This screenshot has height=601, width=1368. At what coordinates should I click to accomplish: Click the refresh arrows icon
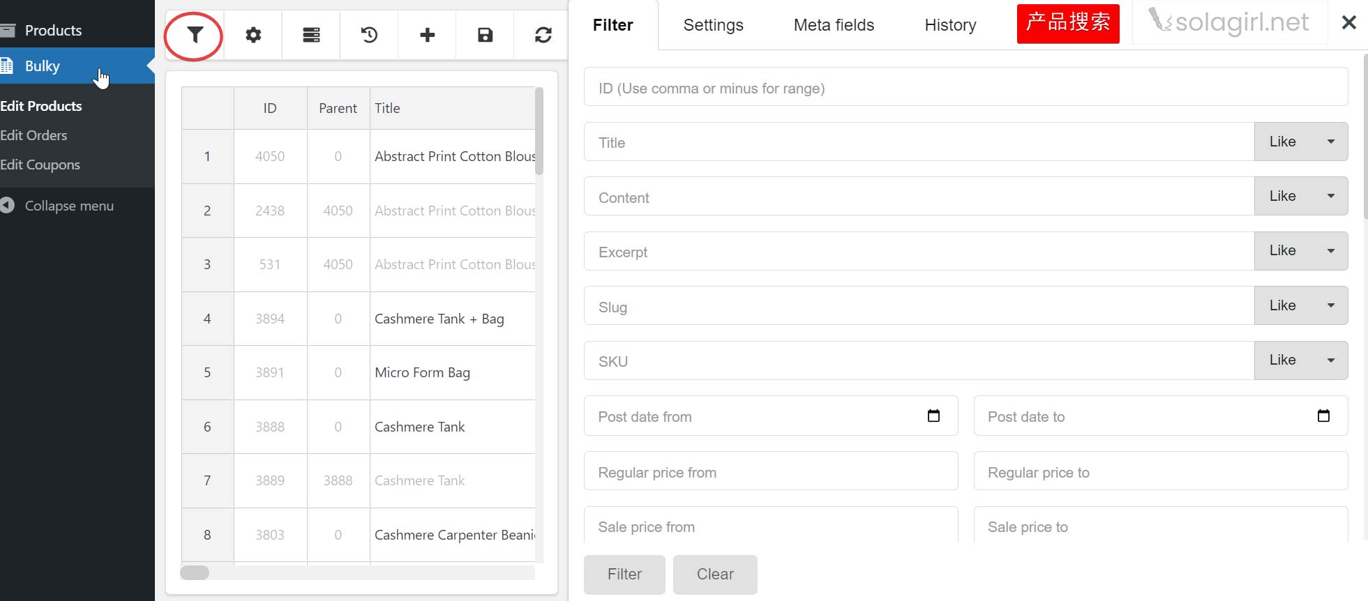[543, 35]
